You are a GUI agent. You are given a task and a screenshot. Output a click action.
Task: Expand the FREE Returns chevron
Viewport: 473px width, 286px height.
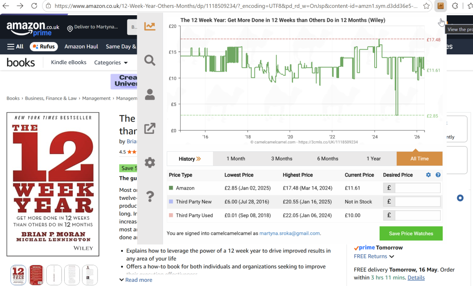click(x=392, y=256)
